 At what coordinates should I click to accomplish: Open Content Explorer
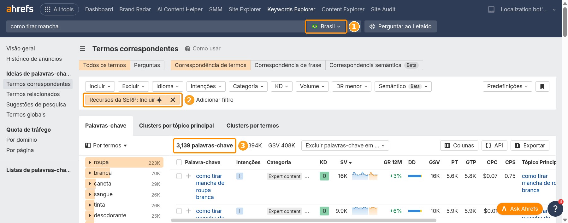(x=343, y=9)
